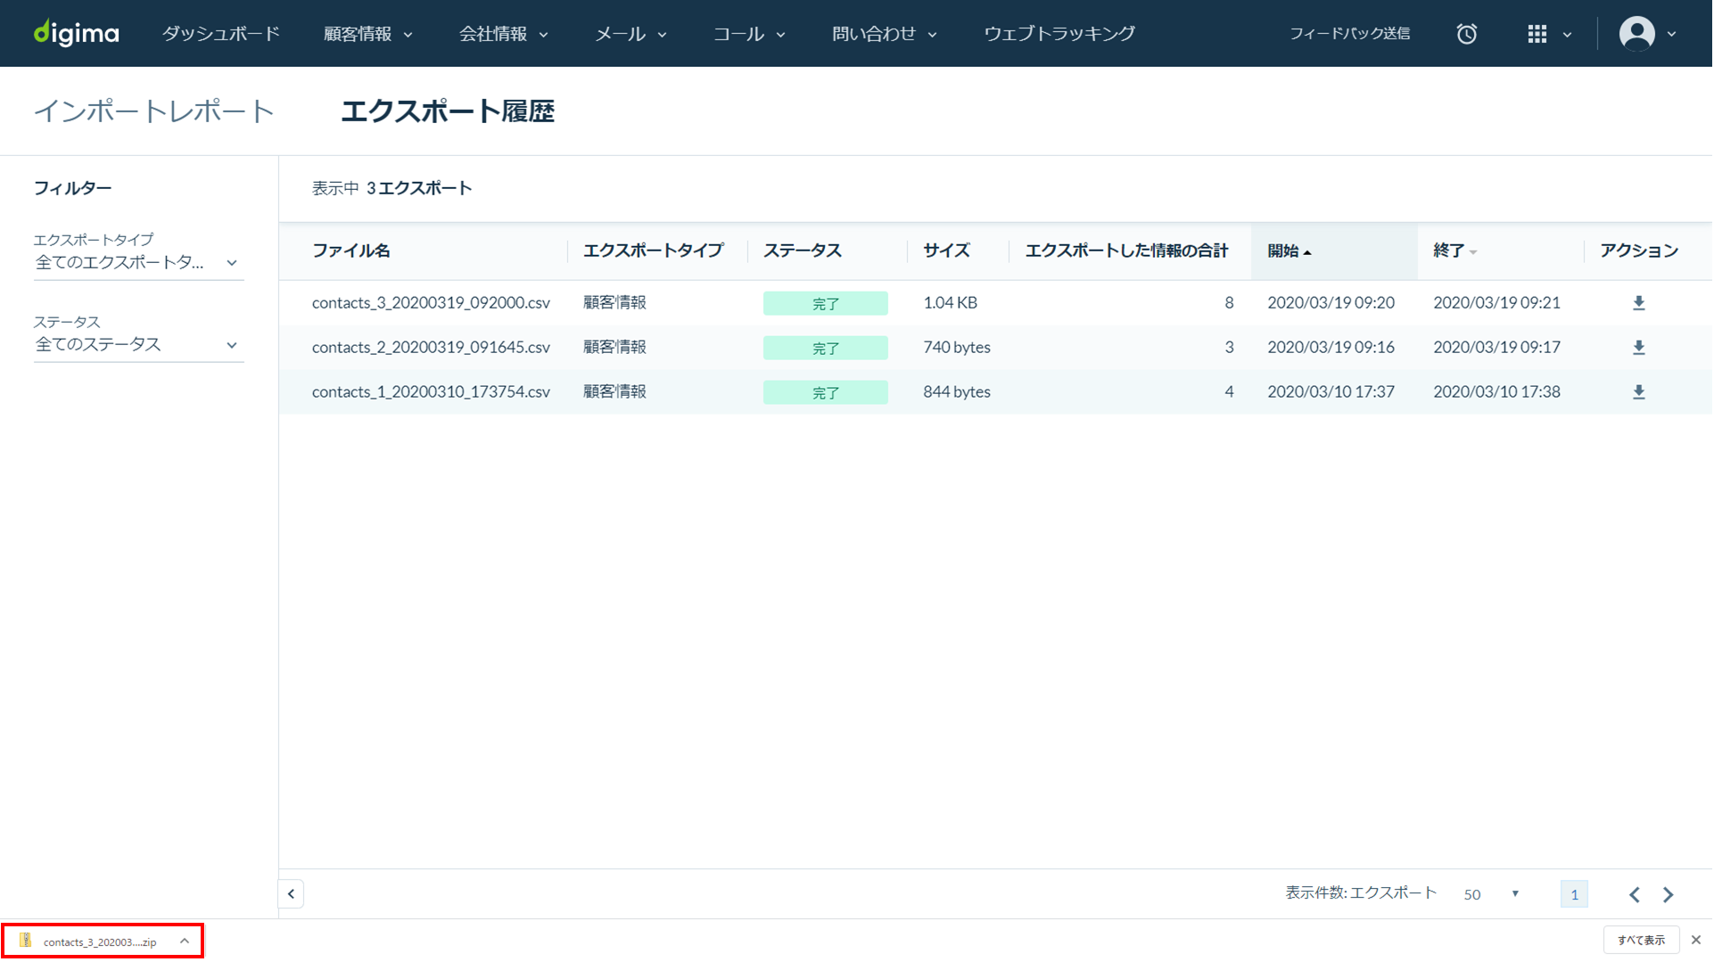Click ファイル名 column header

tap(351, 251)
